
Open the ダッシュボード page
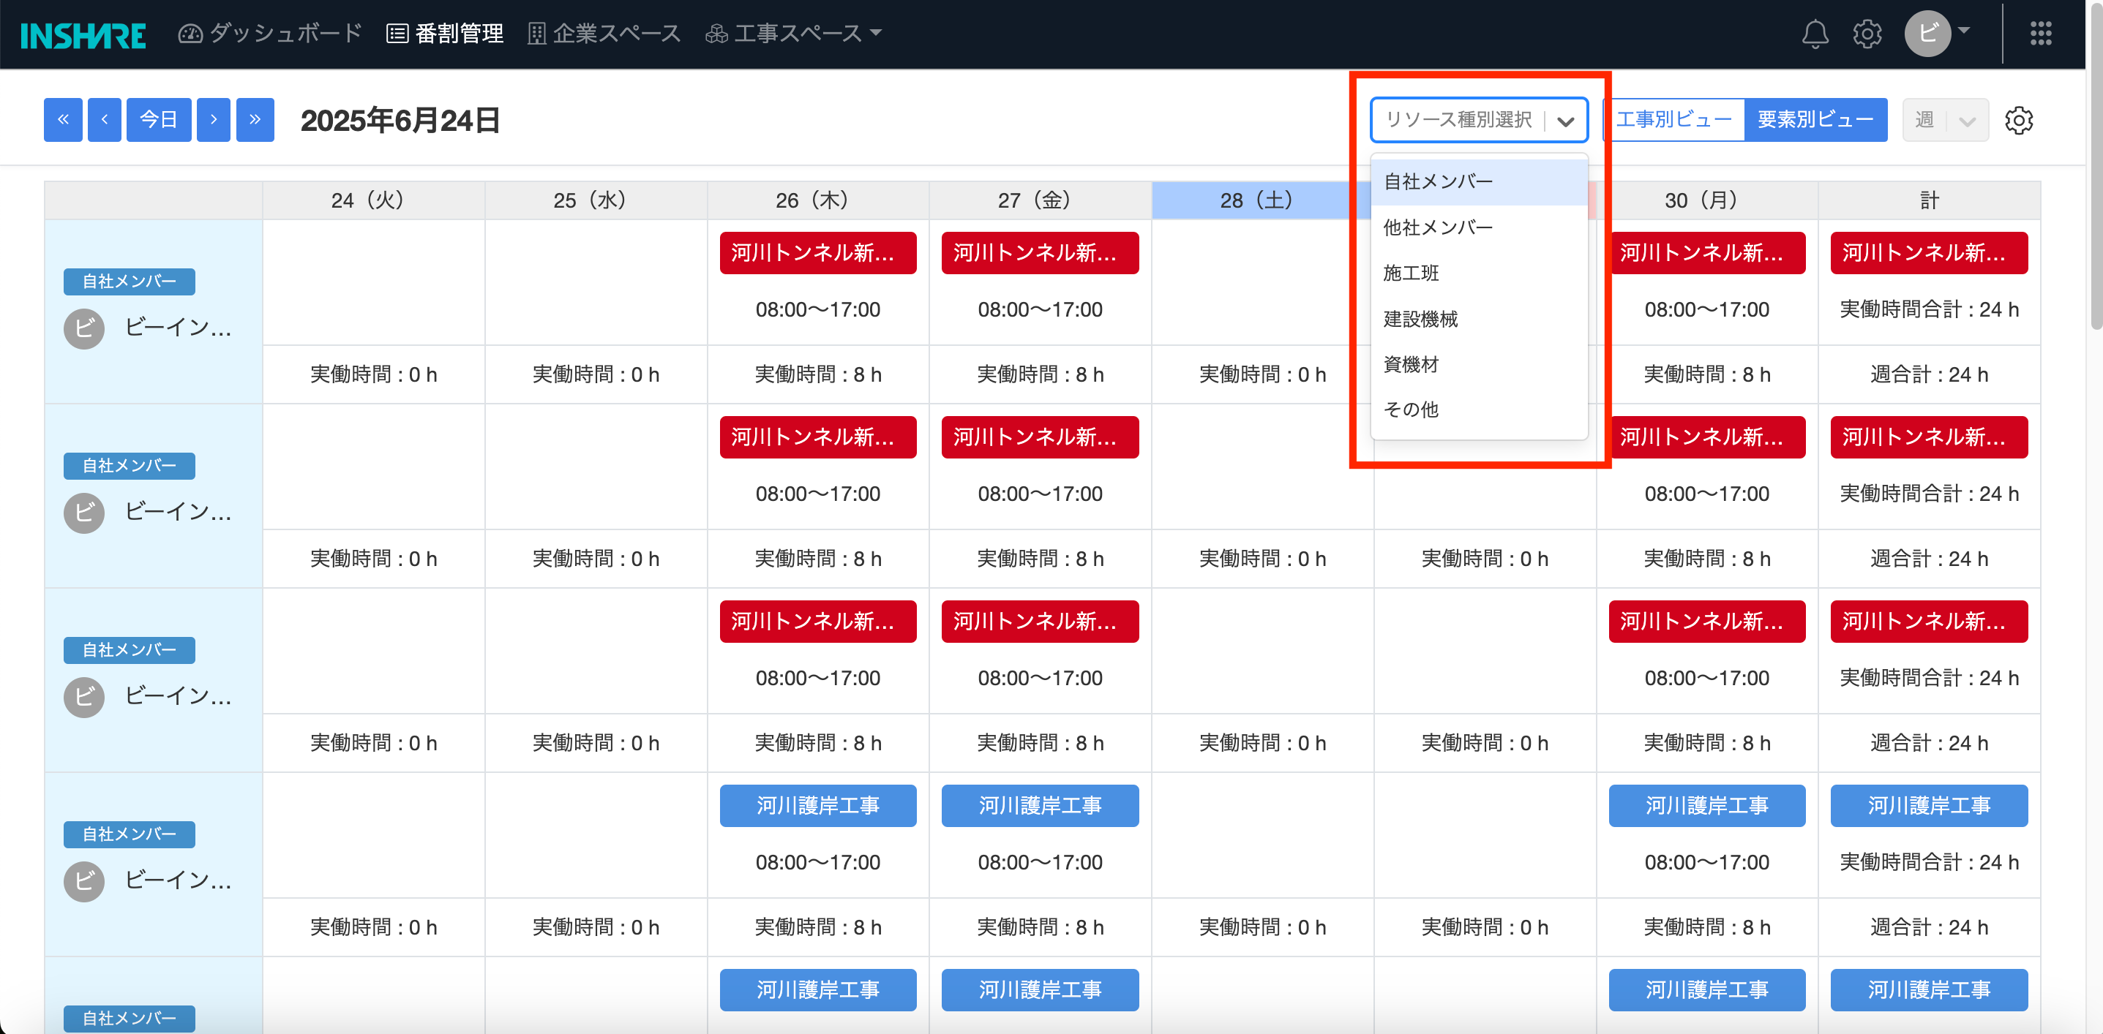click(x=270, y=34)
